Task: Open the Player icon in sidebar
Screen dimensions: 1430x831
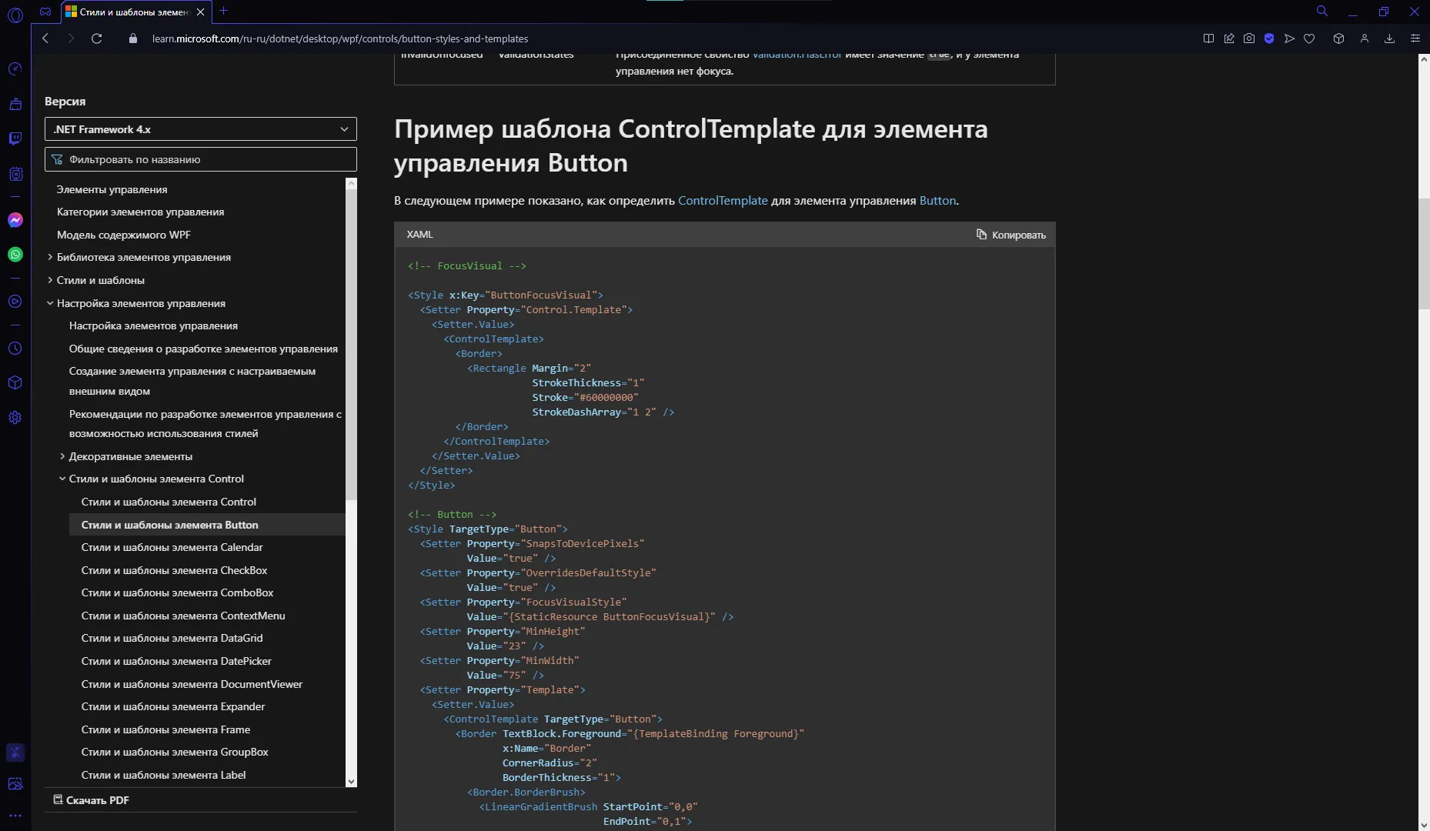Action: click(15, 302)
